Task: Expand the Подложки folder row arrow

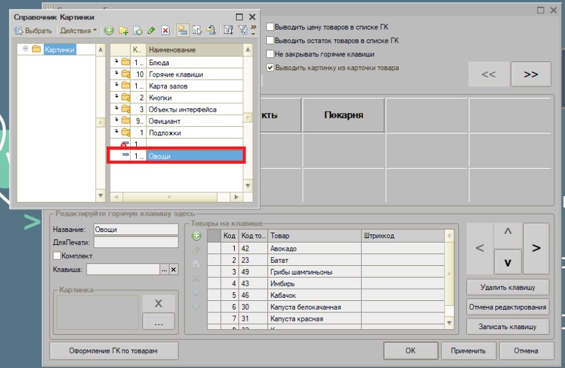Action: pos(116,132)
